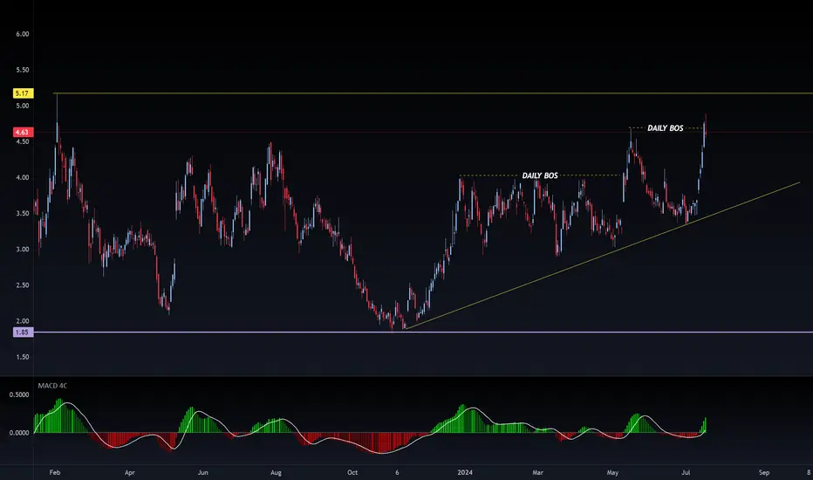Image resolution: width=813 pixels, height=480 pixels.
Task: Click the Sep label on time axis
Action: click(764, 473)
